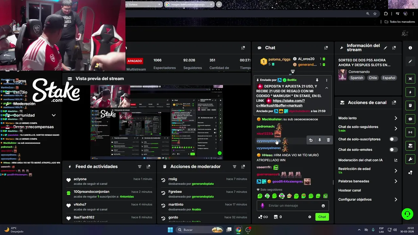The width and height of the screenshot is (418, 235).
Task: Open a new browser tab
Action: (x=219, y=5)
